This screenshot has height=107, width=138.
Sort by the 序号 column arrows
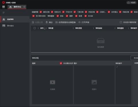(45, 28)
